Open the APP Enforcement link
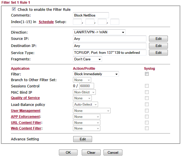181x156 pixels. (26, 117)
